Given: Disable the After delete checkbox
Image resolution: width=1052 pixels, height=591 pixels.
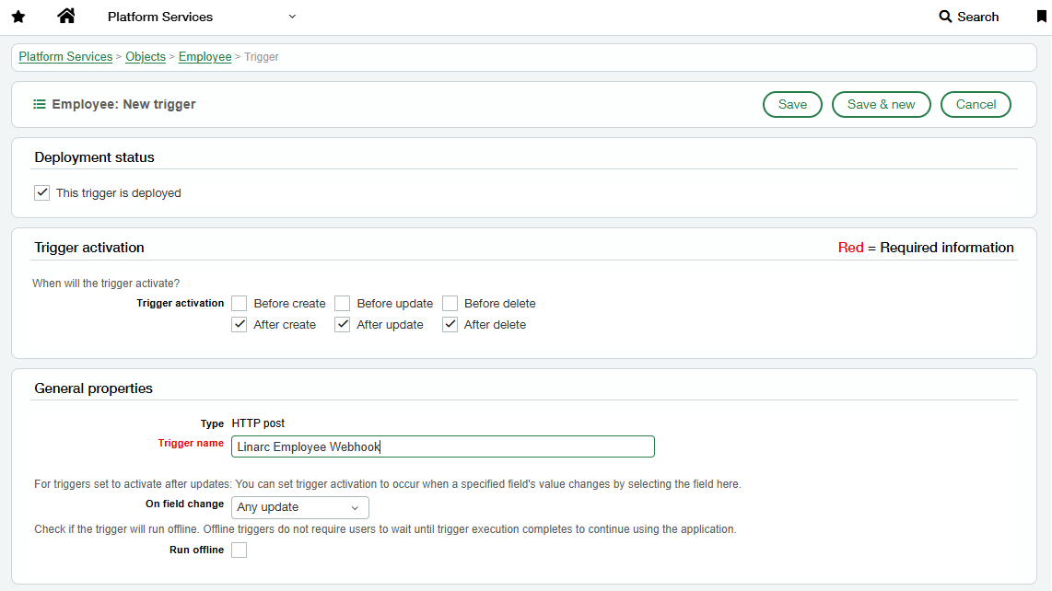Looking at the screenshot, I should pos(450,325).
